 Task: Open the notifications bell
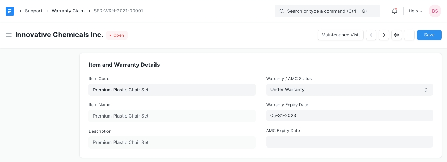click(394, 11)
